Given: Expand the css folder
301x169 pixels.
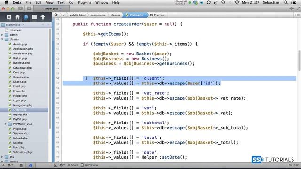Looking at the screenshot, I should point(2,157).
